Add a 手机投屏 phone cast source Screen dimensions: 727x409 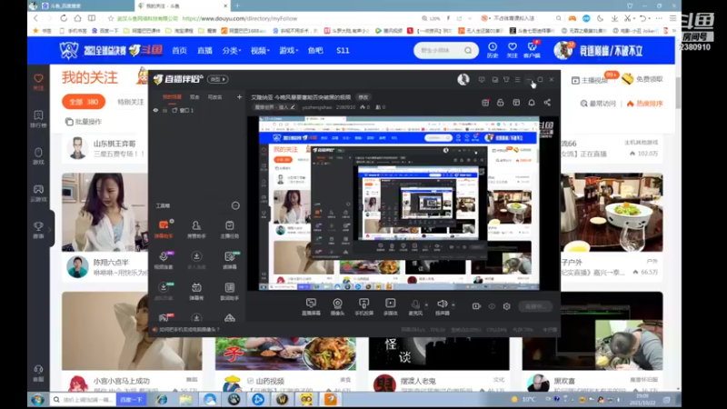click(364, 307)
